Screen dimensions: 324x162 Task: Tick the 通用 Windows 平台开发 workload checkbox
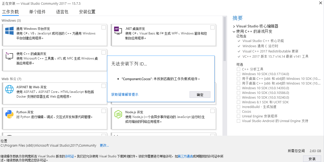tap(104, 27)
